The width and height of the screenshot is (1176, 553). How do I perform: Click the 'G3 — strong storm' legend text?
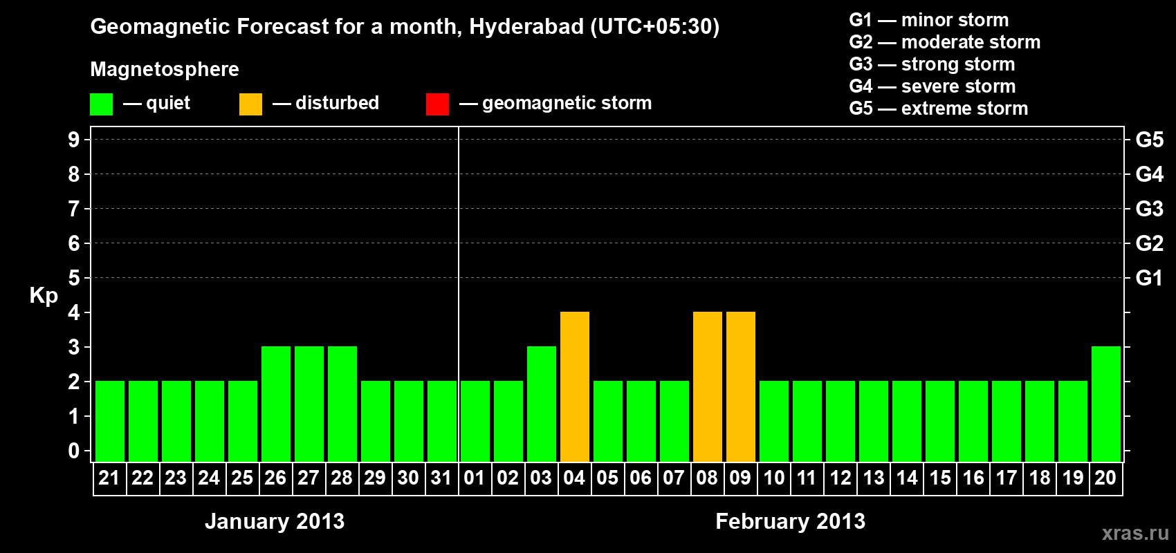932,64
